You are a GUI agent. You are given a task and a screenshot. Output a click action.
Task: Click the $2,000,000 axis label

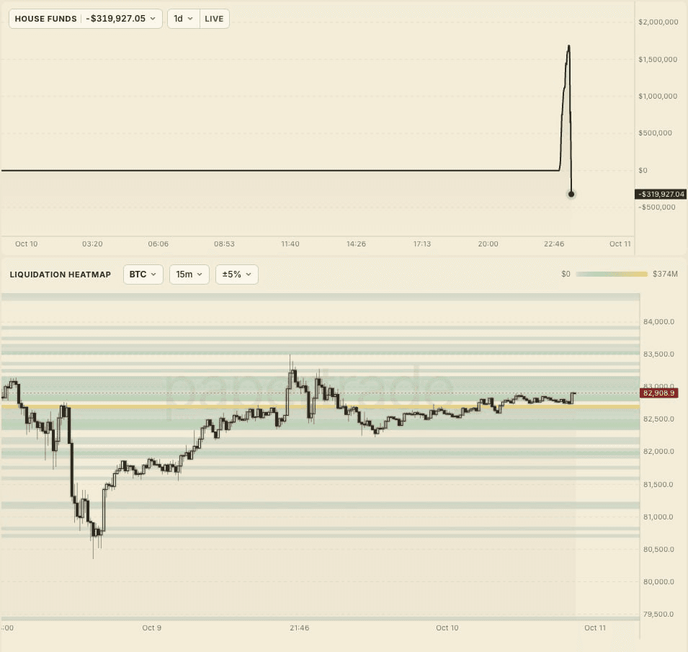658,22
